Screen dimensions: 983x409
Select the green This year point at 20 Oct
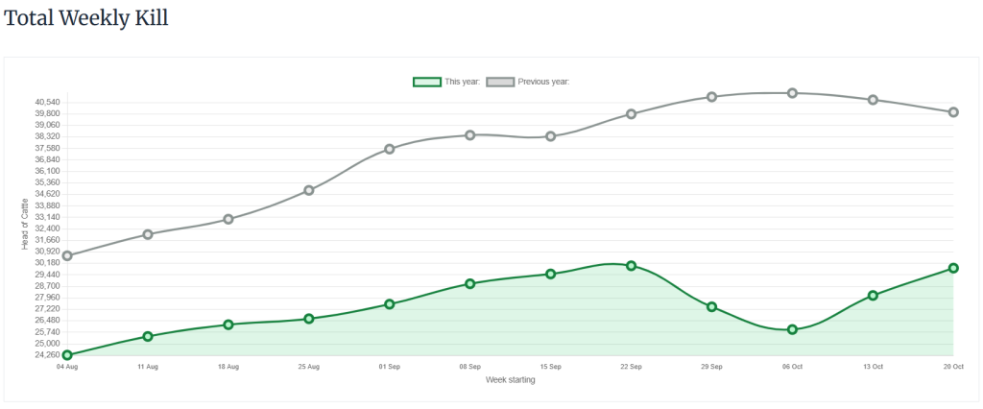953,268
